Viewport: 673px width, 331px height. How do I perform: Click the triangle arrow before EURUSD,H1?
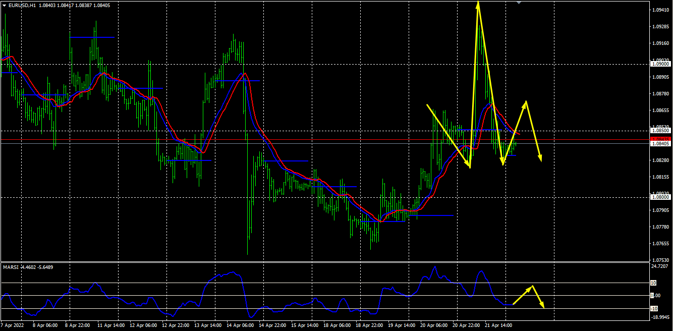[4, 5]
